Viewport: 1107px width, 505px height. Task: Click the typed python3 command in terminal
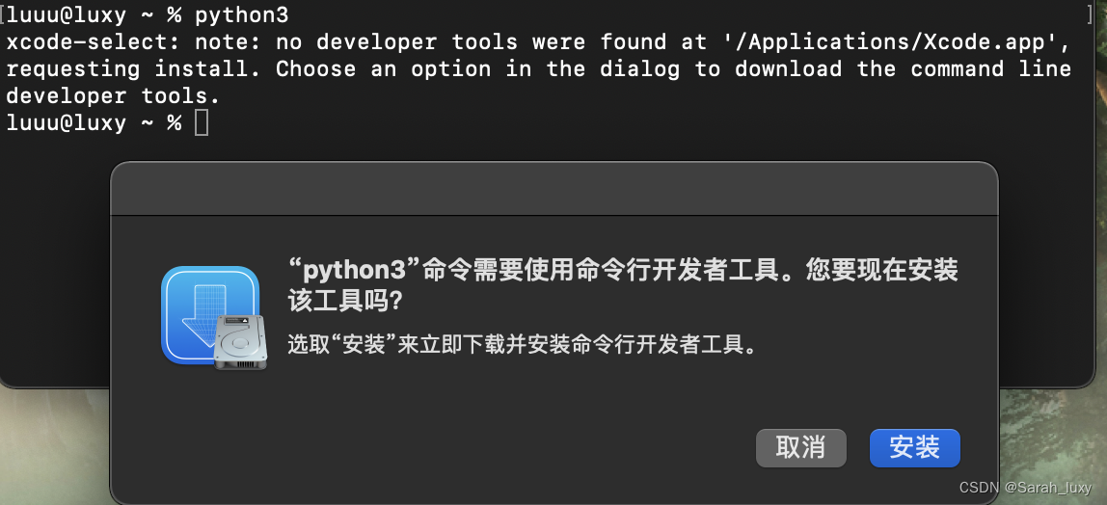(x=241, y=14)
